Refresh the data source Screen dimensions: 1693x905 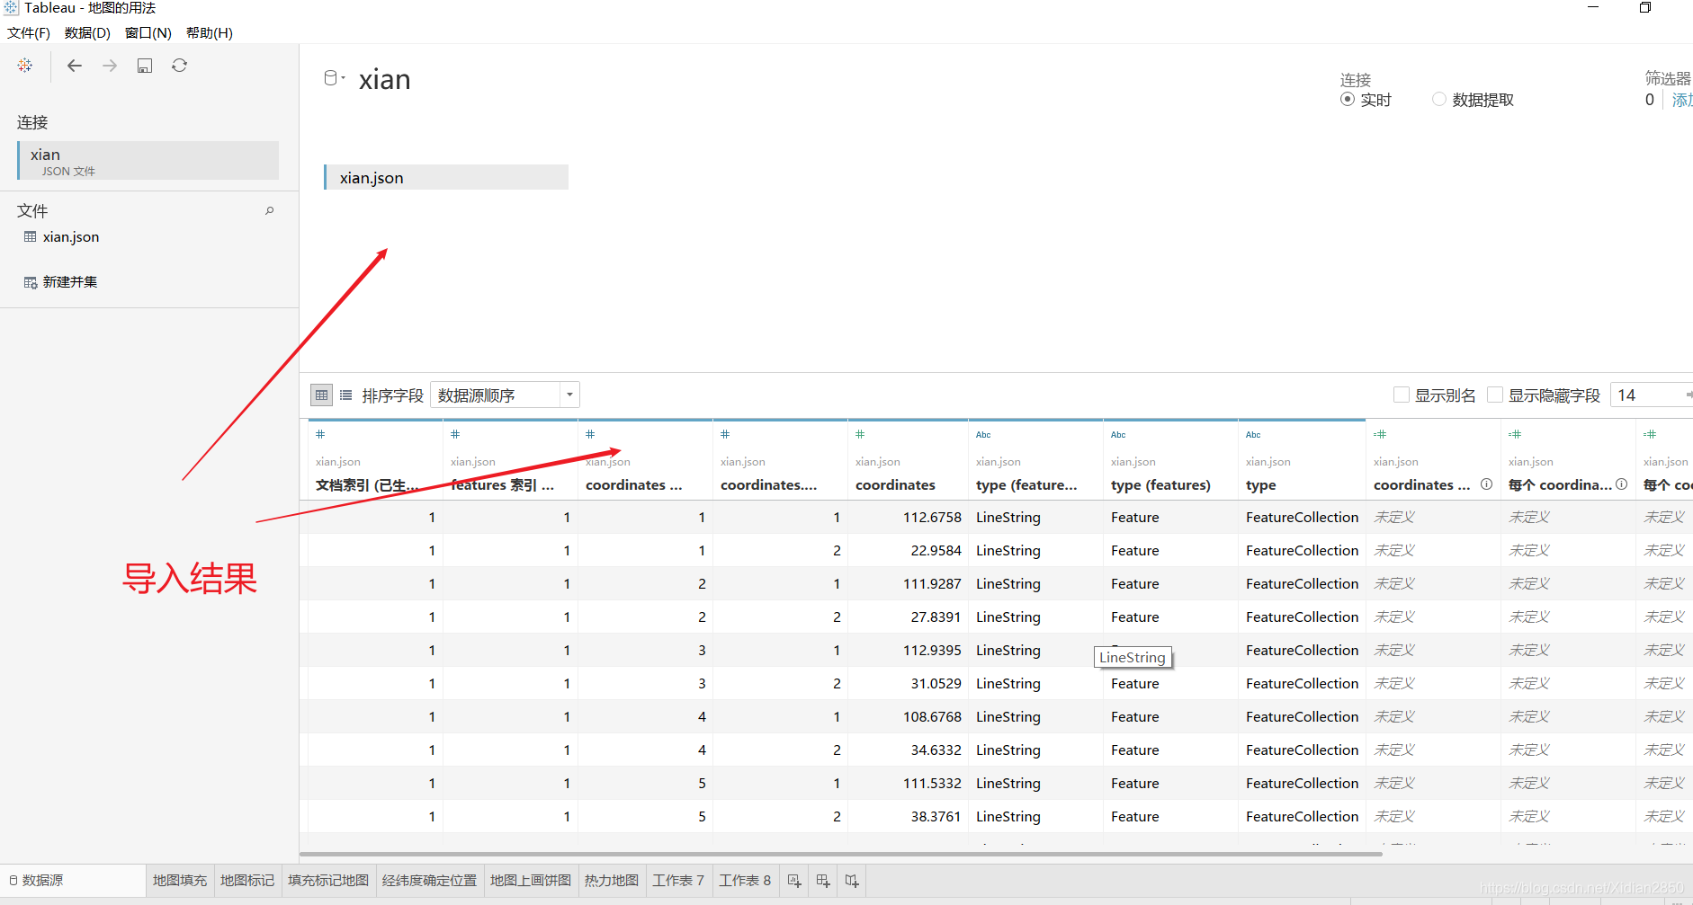tap(180, 66)
